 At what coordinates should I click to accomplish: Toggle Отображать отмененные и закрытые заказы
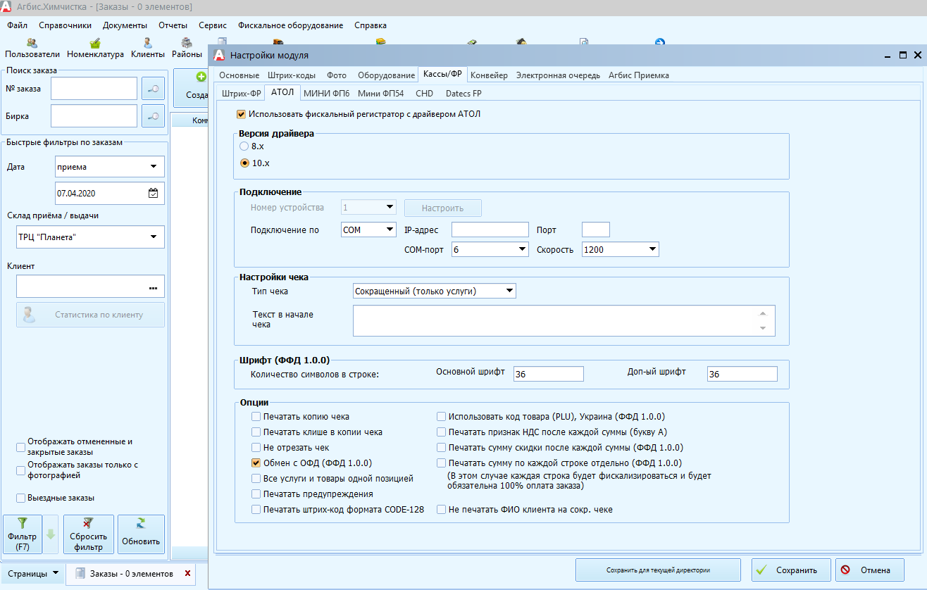tap(20, 447)
